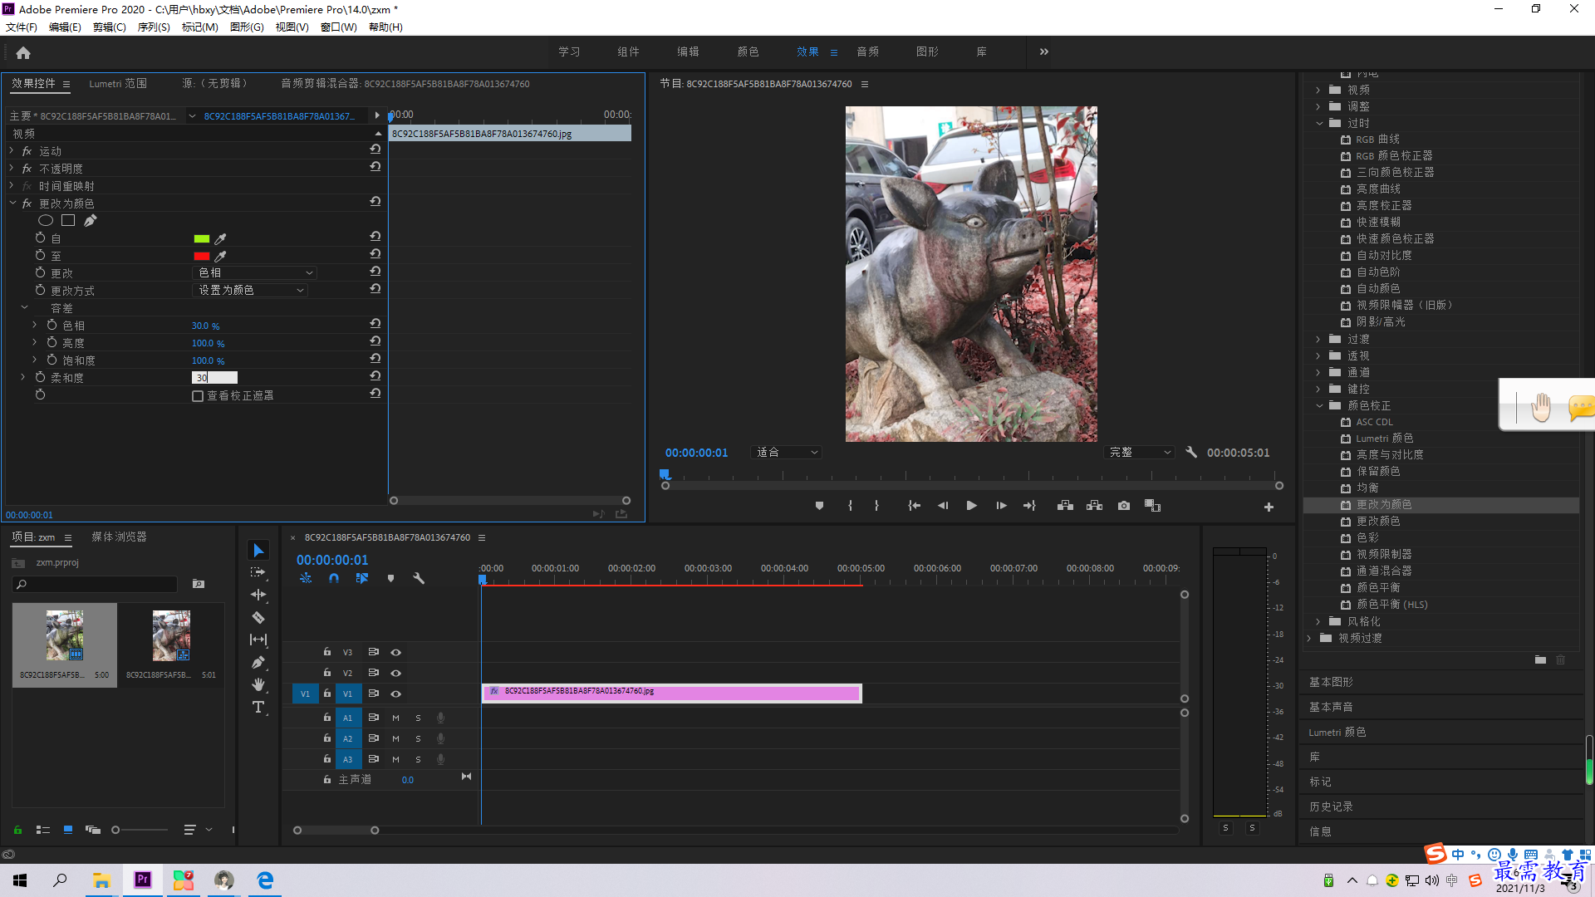The width and height of the screenshot is (1595, 897).
Task: Click the Home icon
Action: 23,52
